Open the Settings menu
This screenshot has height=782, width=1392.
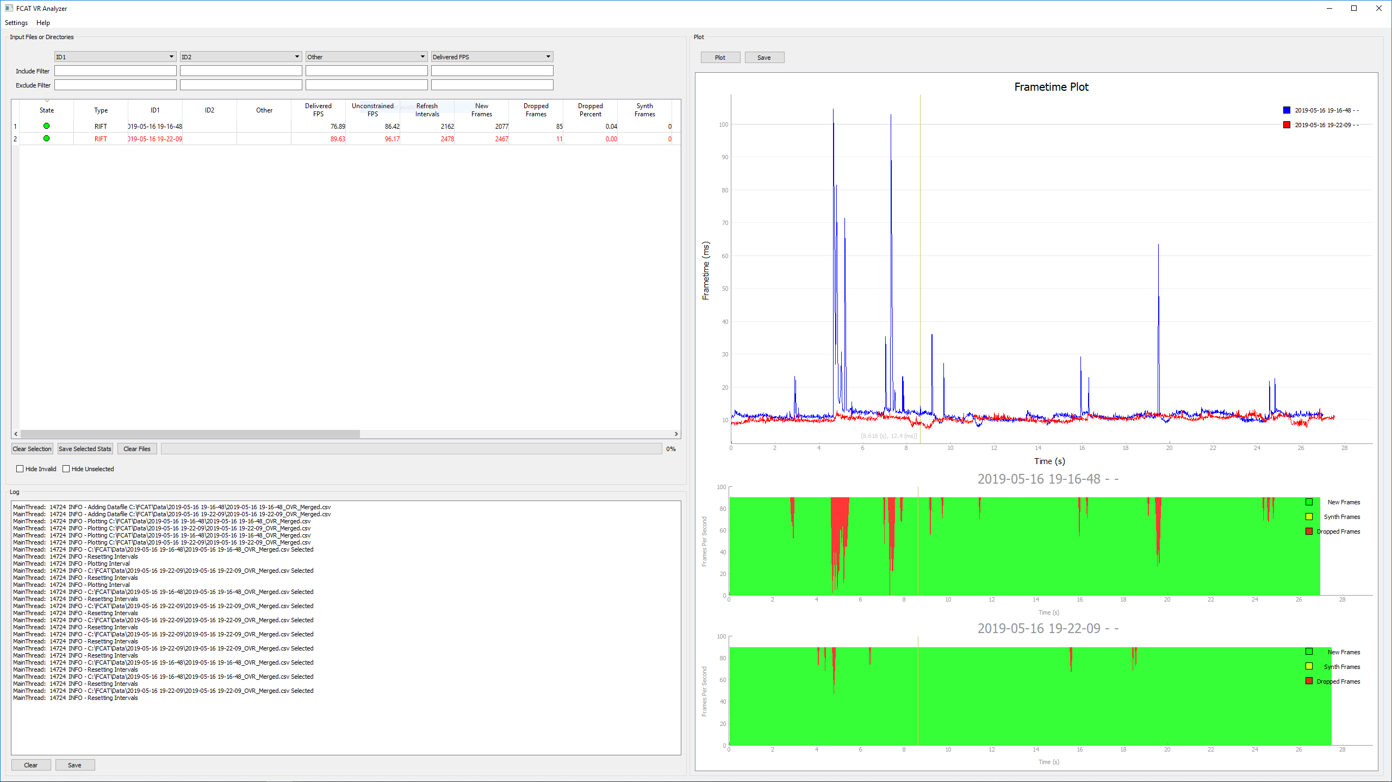click(16, 23)
